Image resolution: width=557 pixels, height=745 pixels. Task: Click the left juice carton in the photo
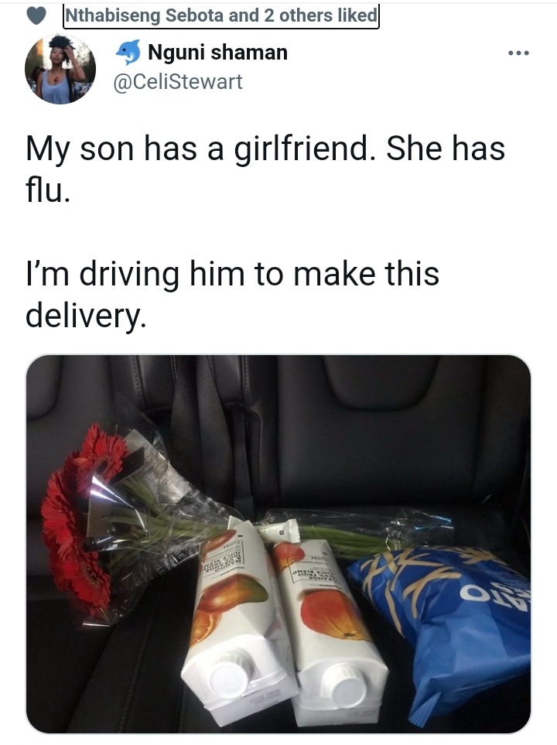[x=237, y=616]
